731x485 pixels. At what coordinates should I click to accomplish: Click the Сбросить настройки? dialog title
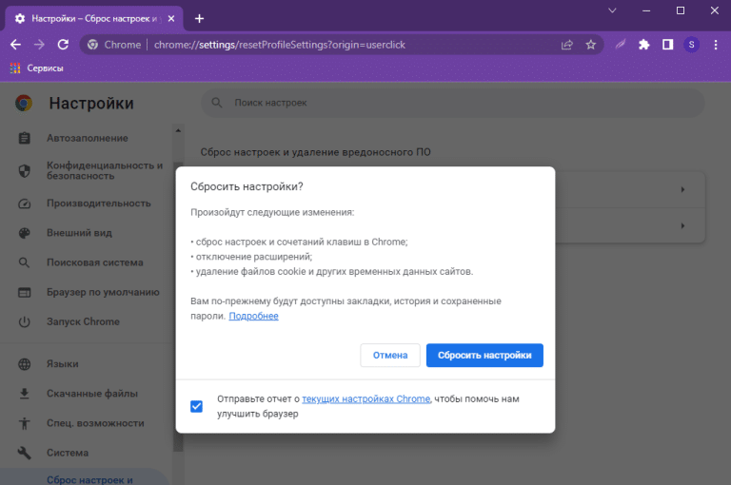tap(247, 186)
